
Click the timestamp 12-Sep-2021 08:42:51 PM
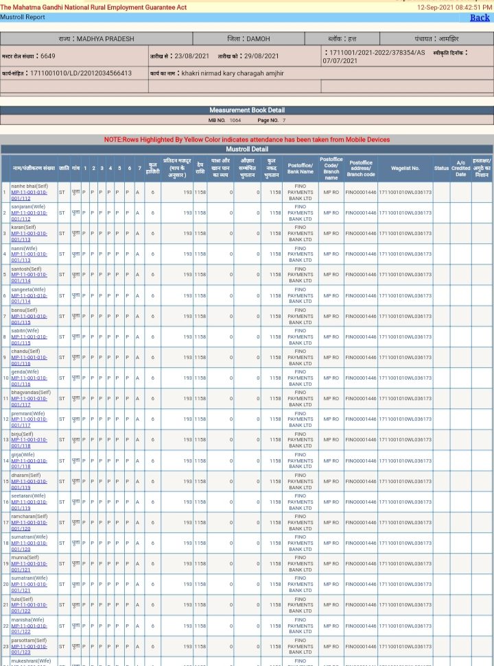pos(454,8)
